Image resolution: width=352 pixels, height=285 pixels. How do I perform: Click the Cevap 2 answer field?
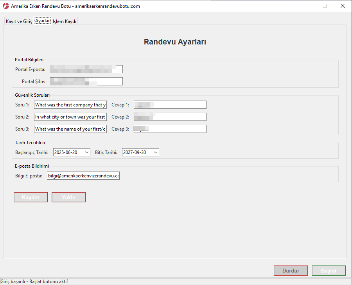point(170,117)
